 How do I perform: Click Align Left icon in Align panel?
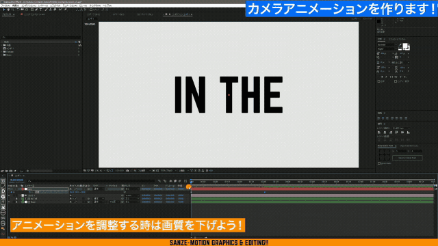point(379,132)
